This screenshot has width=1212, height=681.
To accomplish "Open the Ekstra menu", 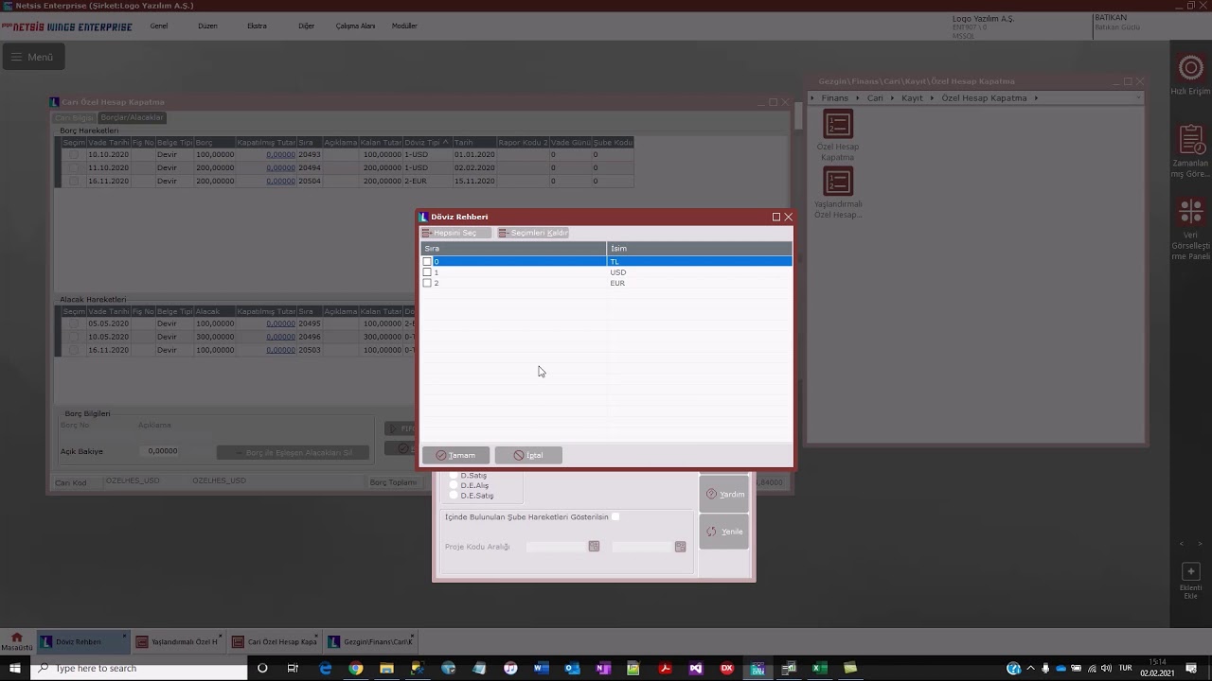I will point(257,26).
